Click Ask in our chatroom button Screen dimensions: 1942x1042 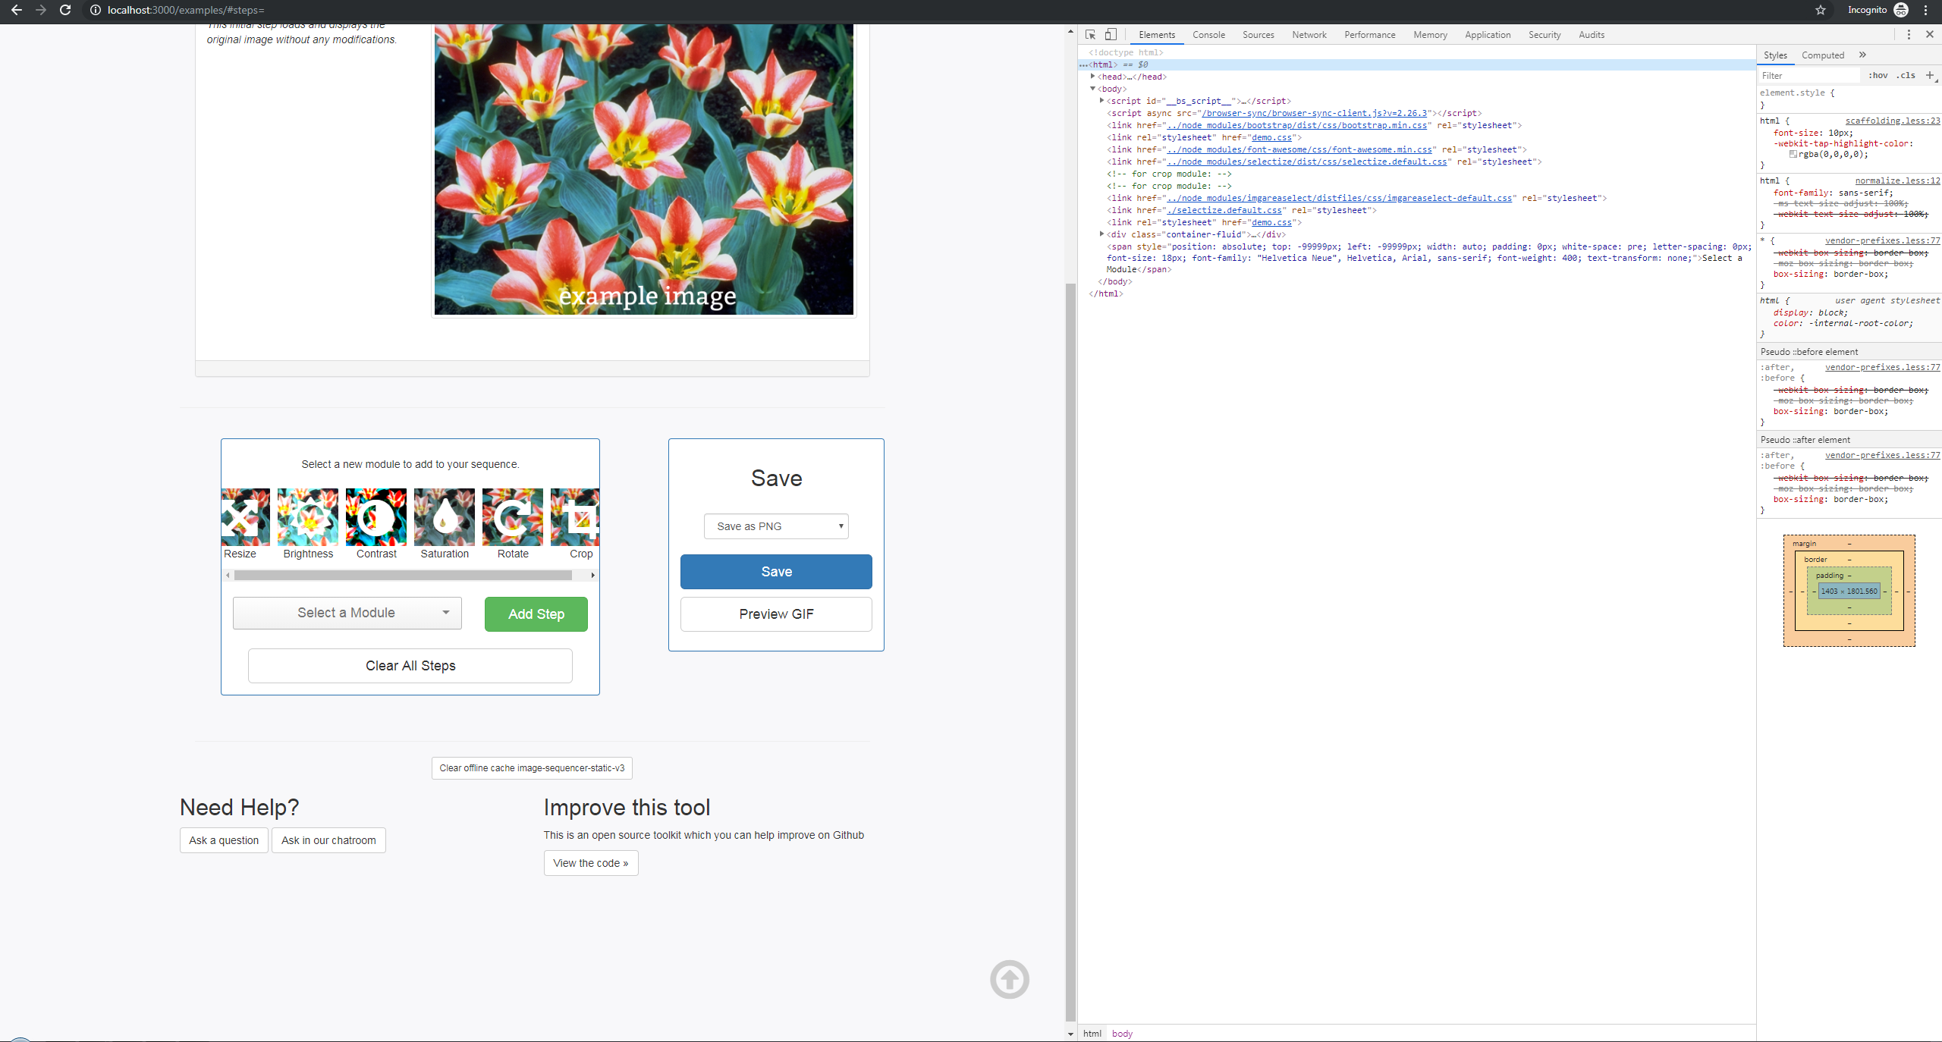point(328,840)
